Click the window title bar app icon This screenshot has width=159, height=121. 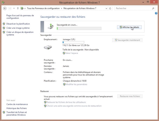[x=3, y=2]
